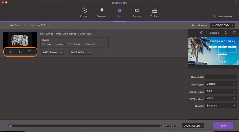Viewport: 239px width, 132px height.
Task: Click the 720*576 resolution text
Action: pyautogui.click(x=91, y=44)
